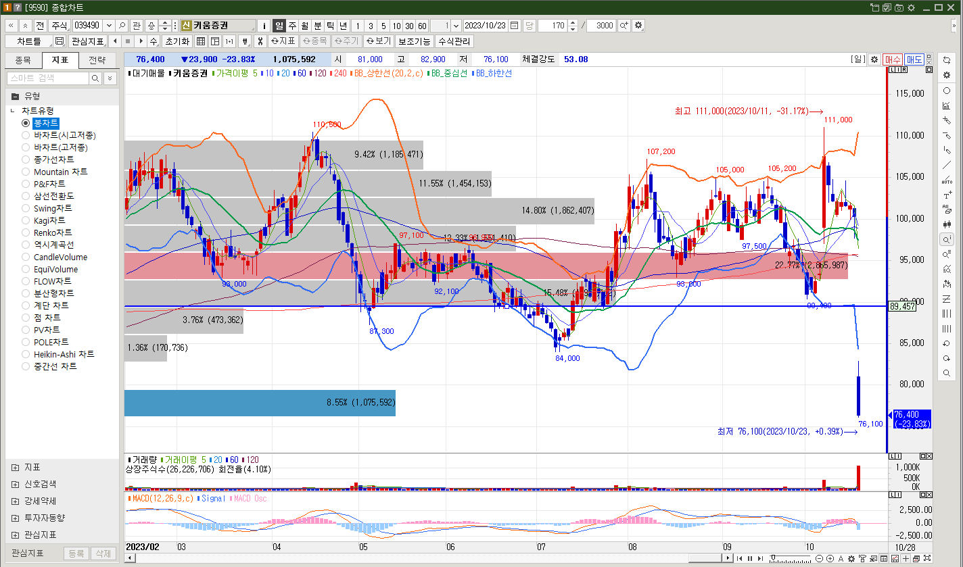963x567 pixels.
Task: Select the AUTO trend line tool
Action: [946, 180]
